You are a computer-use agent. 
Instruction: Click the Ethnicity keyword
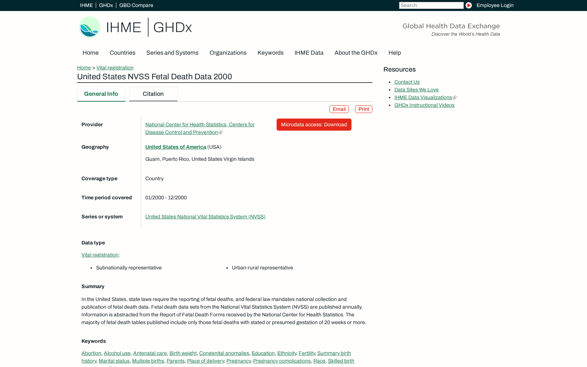click(287, 353)
